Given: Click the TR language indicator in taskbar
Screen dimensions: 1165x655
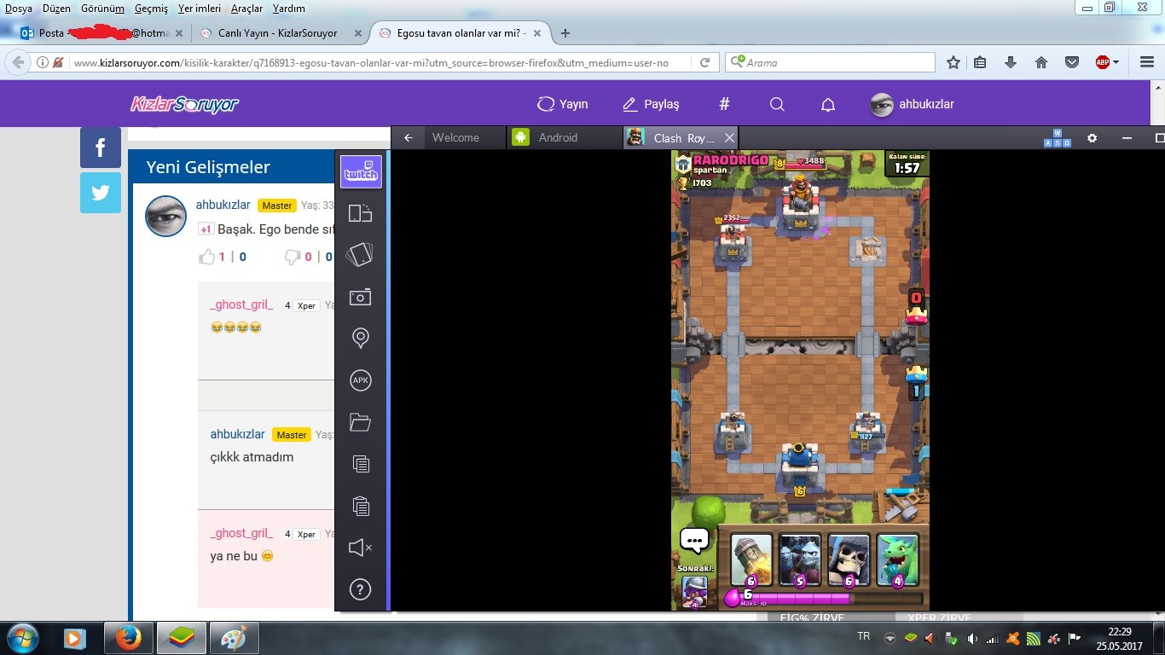Looking at the screenshot, I should click(863, 636).
